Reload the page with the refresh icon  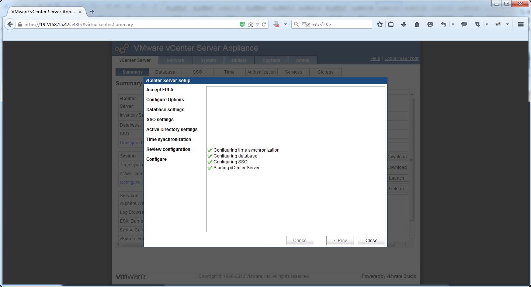pyautogui.click(x=264, y=25)
